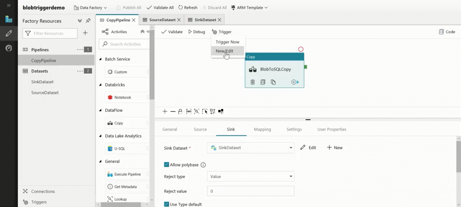Zoom in on the canvas with plus
This screenshot has height=207, width=461.
pos(165,112)
